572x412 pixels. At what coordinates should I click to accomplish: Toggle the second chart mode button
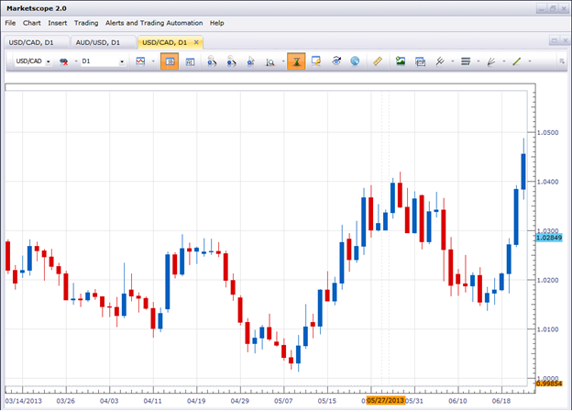point(191,61)
